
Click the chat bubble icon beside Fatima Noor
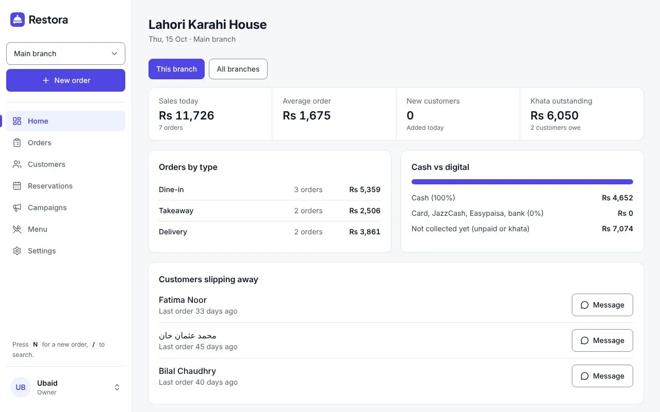(585, 305)
